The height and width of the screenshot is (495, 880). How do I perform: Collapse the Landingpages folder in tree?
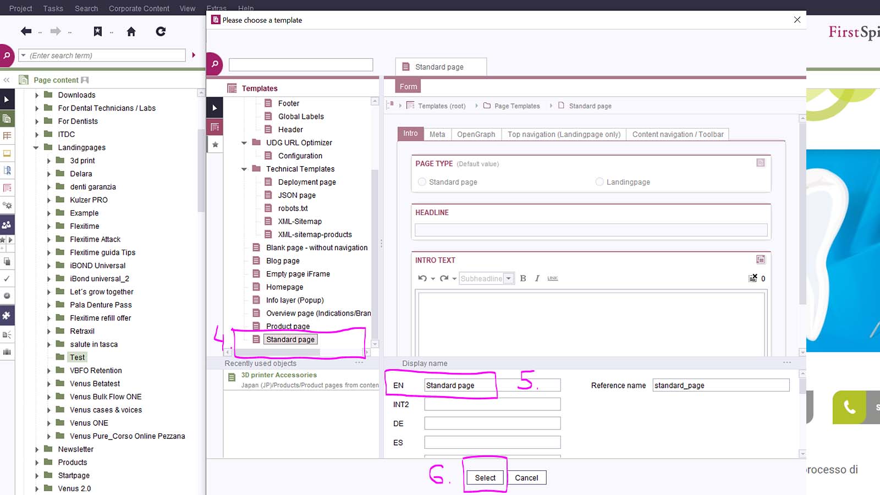coord(36,147)
